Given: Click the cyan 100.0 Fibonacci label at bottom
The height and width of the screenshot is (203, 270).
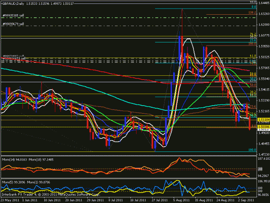Looking at the screenshot, I should coord(252,150).
